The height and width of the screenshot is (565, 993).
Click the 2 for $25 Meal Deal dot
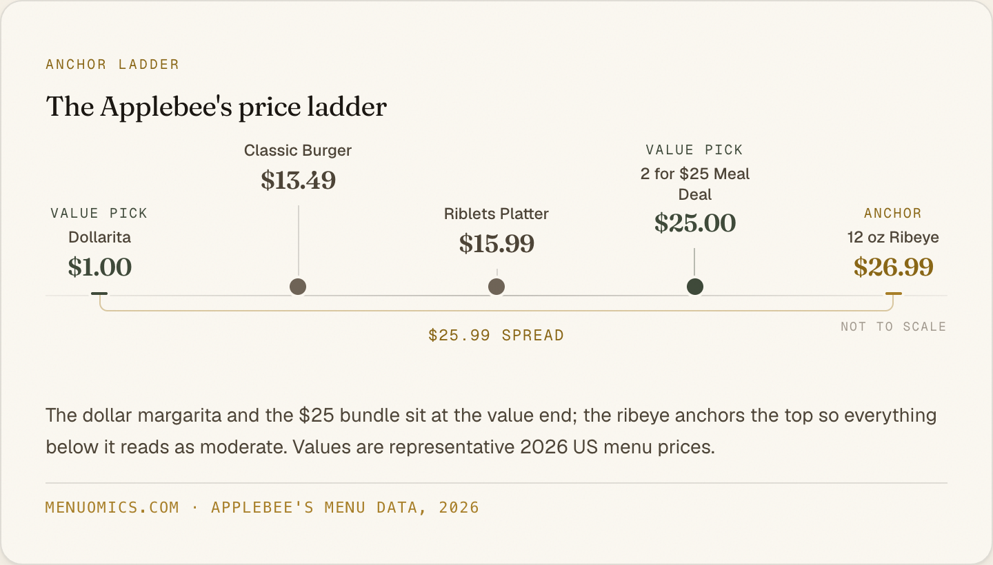(x=695, y=287)
